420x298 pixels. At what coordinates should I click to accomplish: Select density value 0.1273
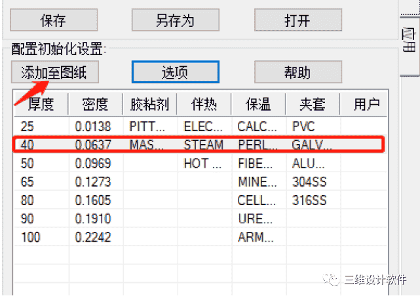93,182
